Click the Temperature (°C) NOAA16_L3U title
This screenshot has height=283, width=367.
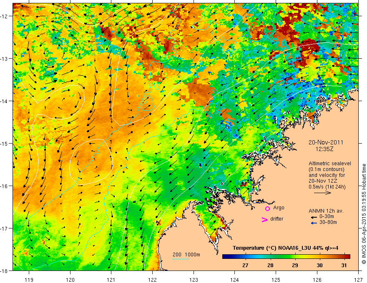271,248
